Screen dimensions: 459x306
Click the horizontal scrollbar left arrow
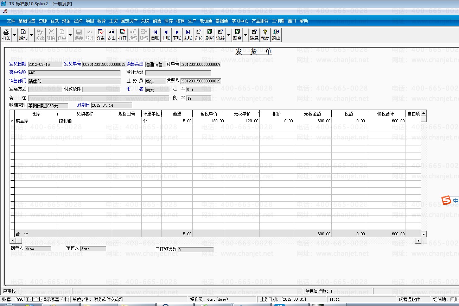13,241
